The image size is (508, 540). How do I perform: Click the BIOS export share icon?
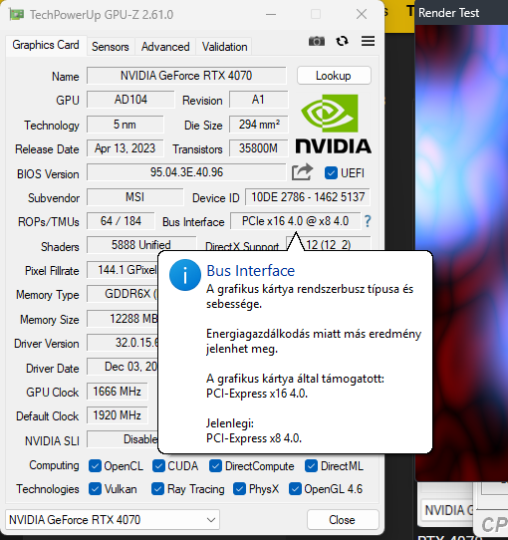point(302,171)
